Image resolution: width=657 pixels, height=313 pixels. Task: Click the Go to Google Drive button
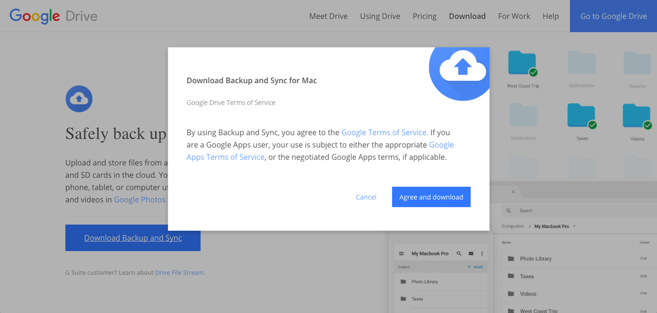(x=613, y=16)
